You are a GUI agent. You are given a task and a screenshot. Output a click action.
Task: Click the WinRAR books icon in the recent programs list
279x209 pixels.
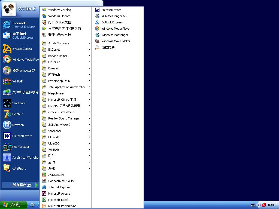7,81
